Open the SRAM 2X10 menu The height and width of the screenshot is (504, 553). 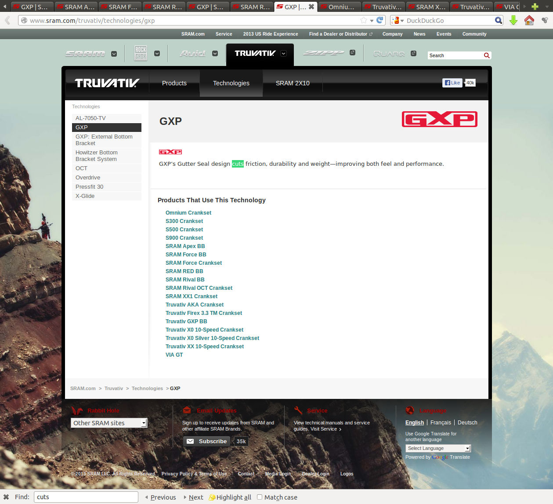293,83
